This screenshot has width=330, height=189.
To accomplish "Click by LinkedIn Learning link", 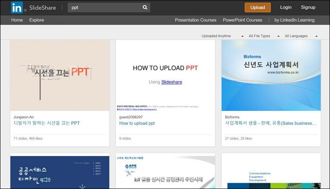I will (x=295, y=20).
